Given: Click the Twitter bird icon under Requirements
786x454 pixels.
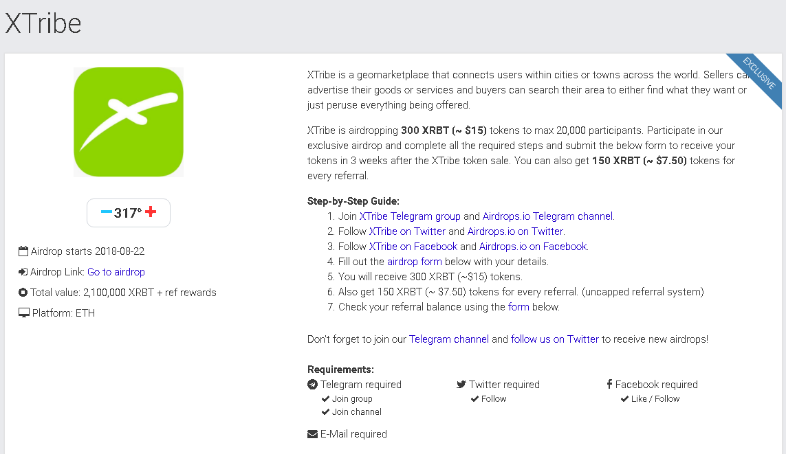Looking at the screenshot, I should click(x=461, y=385).
